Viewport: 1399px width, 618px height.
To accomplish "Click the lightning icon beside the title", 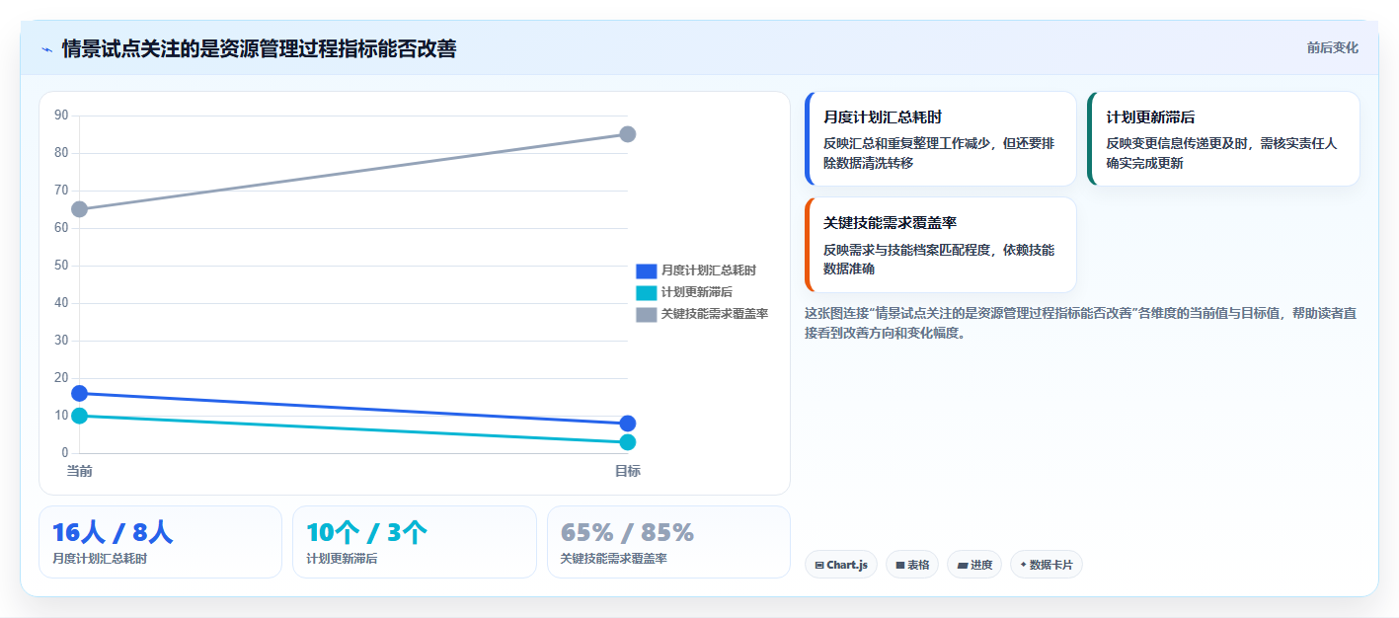I will pos(46,49).
